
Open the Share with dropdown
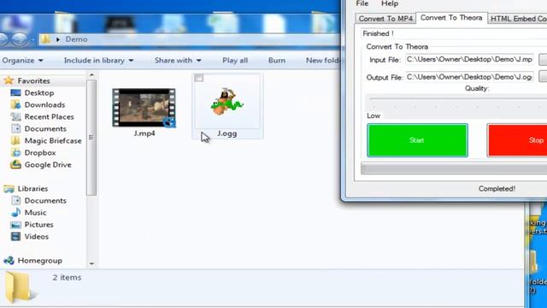pos(178,61)
